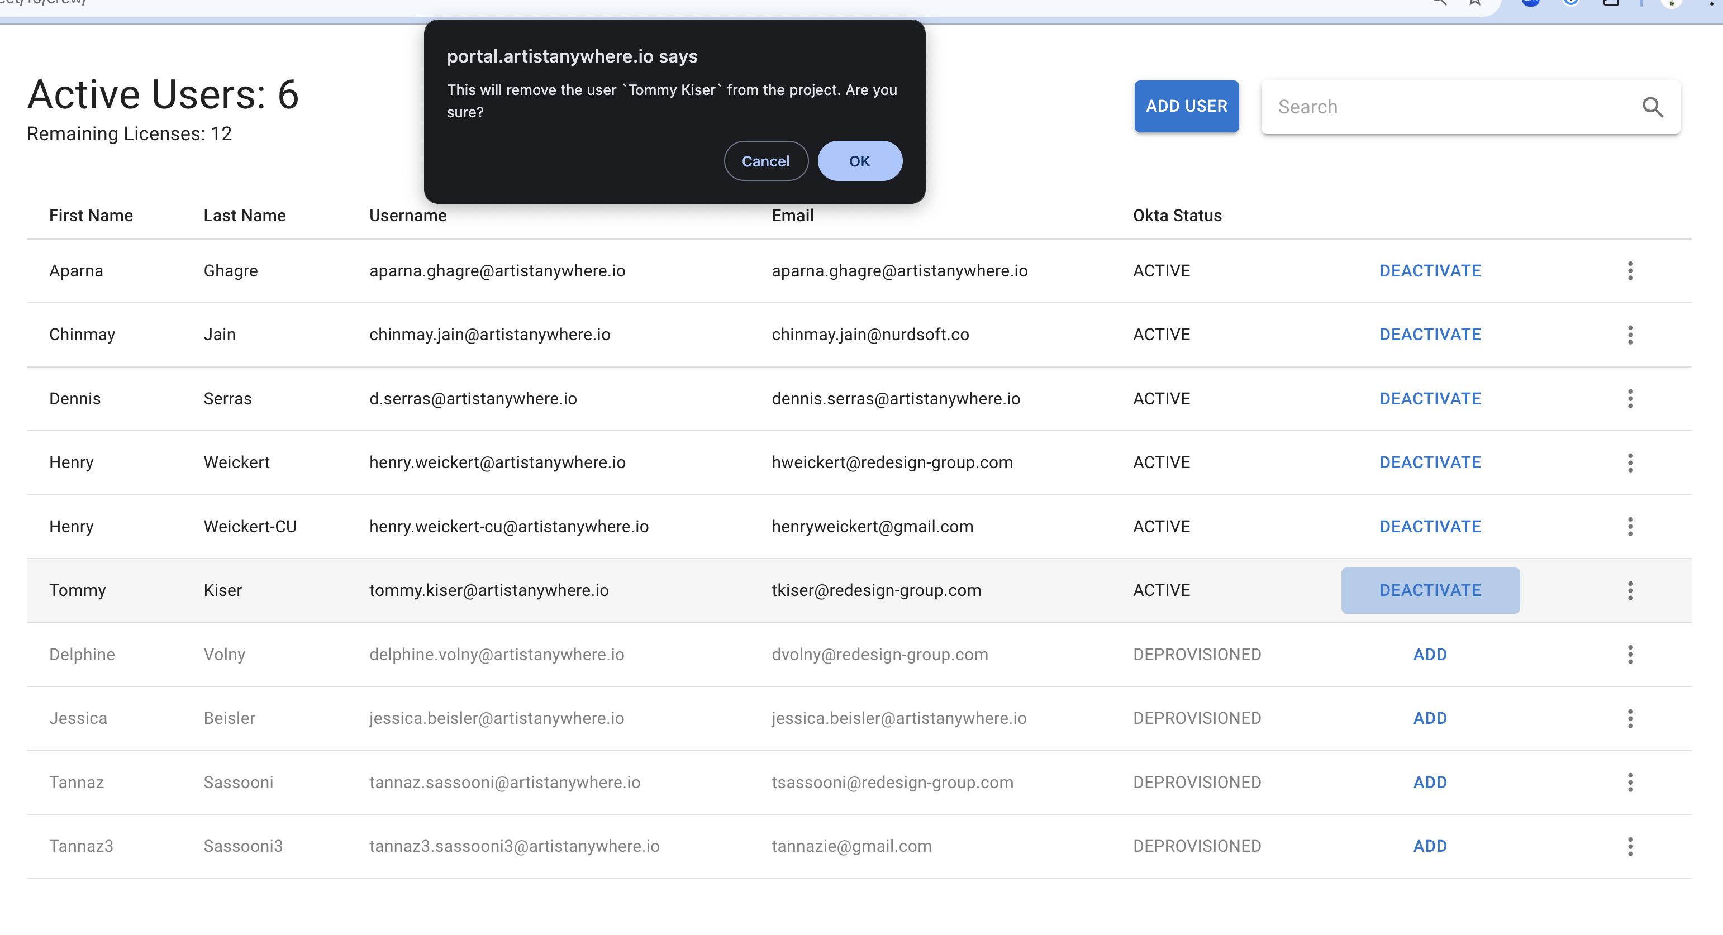This screenshot has height=935, width=1723.
Task: Cancel the remove user dialog
Action: pyautogui.click(x=766, y=160)
